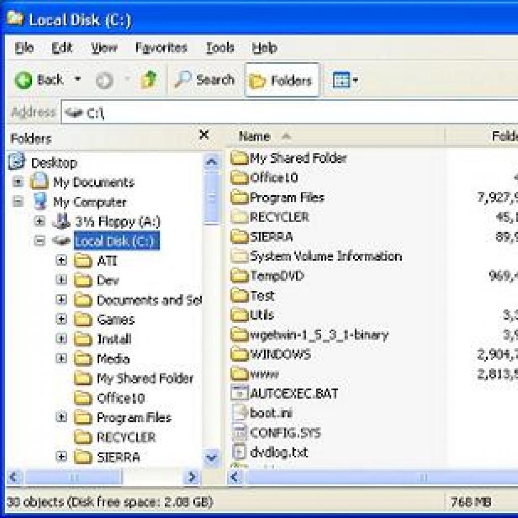Toggle the Folders pane button

coord(282,80)
